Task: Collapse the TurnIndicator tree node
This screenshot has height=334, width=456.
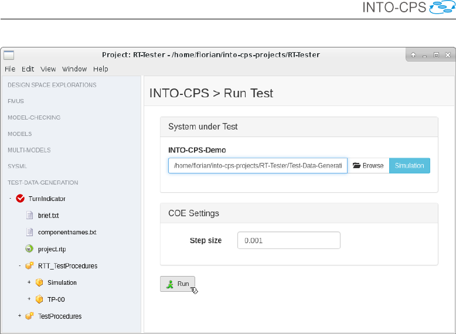Action: coord(11,199)
